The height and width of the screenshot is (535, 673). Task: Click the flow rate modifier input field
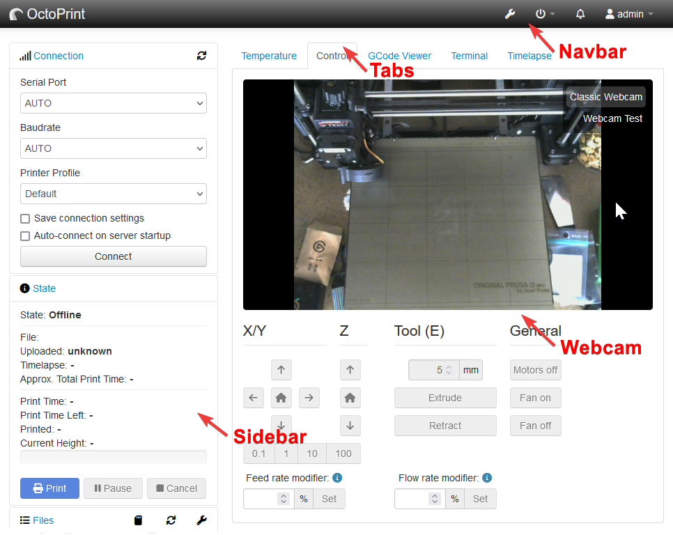tap(413, 499)
